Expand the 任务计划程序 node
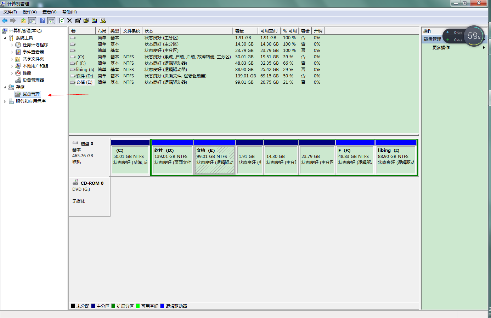Image resolution: width=491 pixels, height=318 pixels. (x=12, y=45)
